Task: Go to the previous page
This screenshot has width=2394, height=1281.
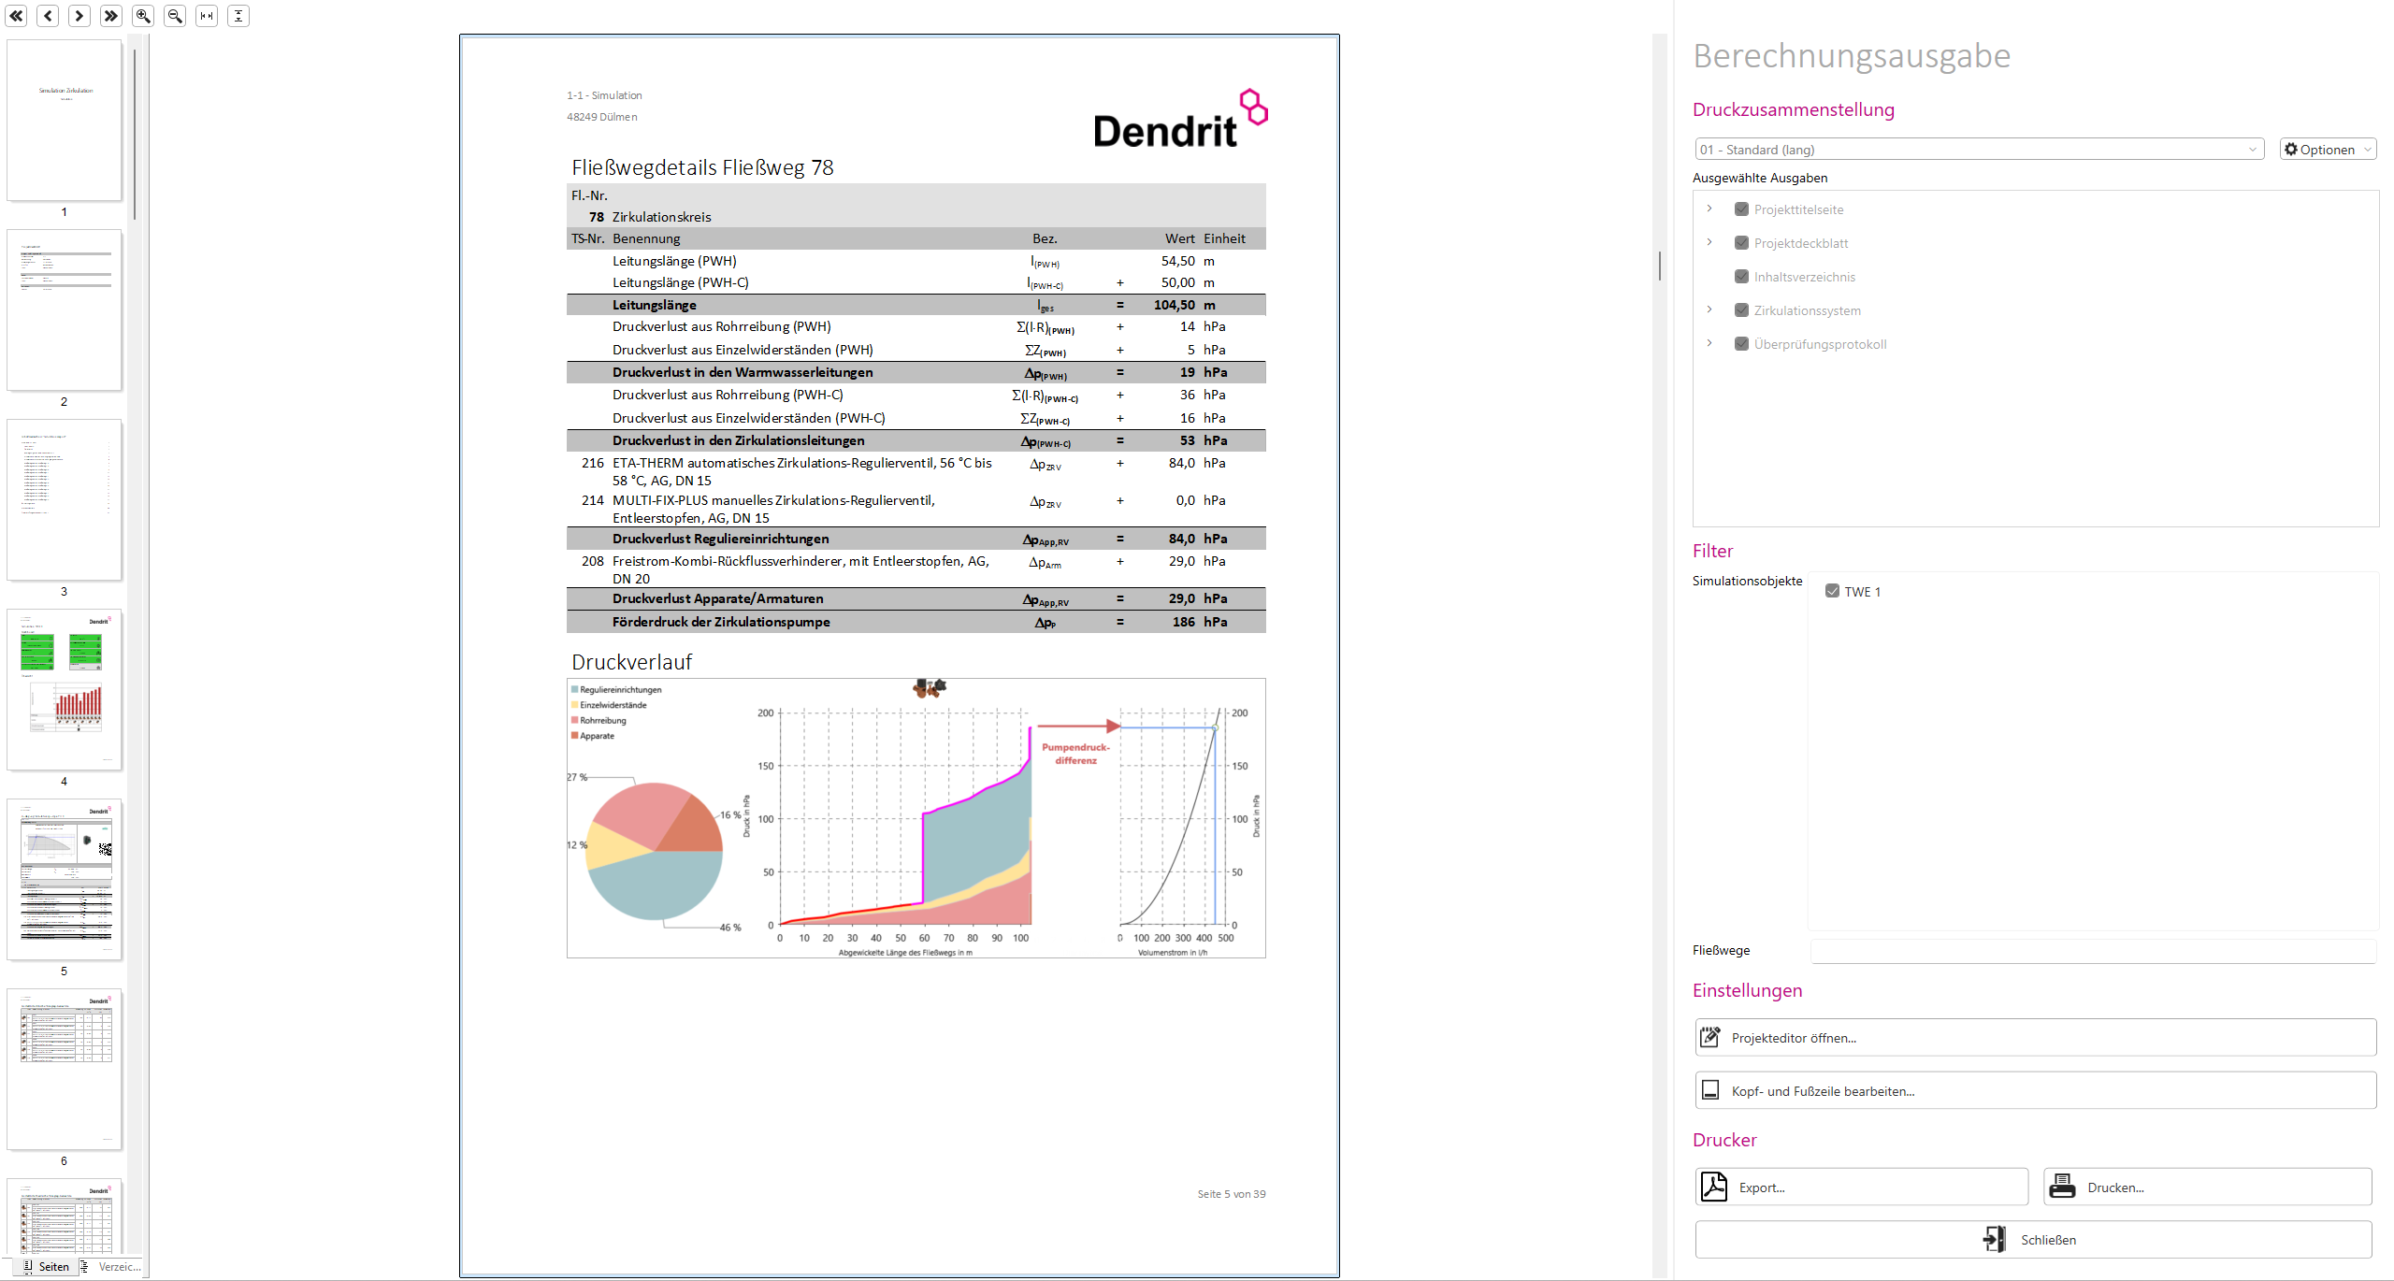Action: pos(49,16)
